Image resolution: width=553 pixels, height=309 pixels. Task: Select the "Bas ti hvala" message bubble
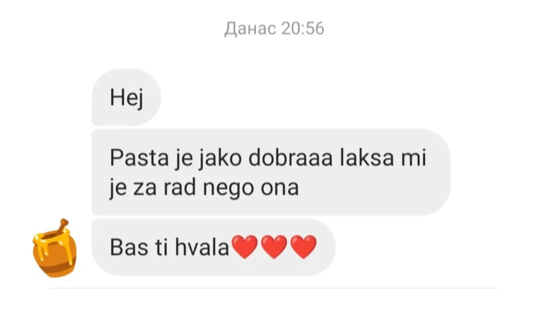click(214, 247)
